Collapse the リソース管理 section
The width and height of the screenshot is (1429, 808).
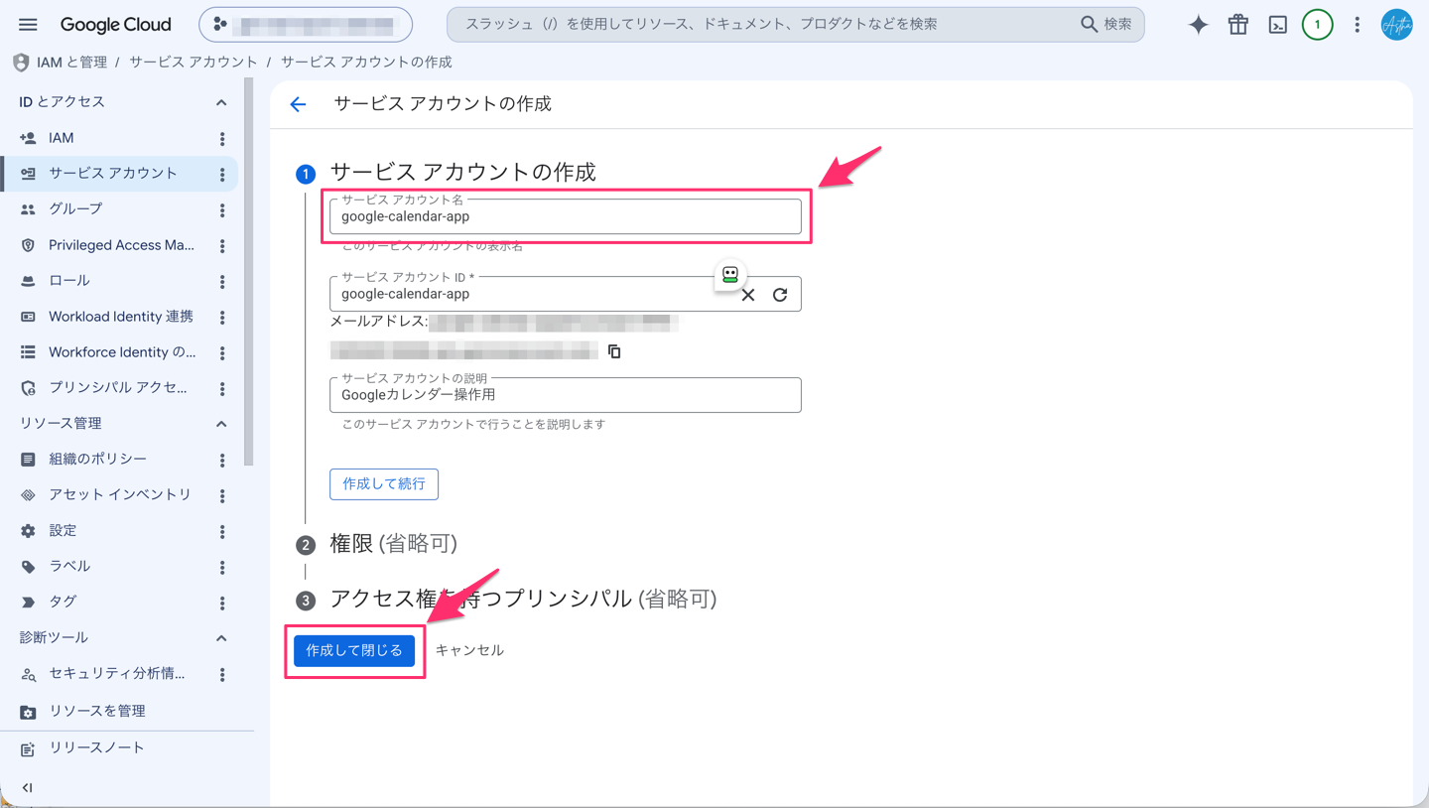221,424
